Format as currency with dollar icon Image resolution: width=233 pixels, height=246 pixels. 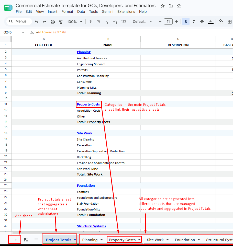[x=91, y=21]
